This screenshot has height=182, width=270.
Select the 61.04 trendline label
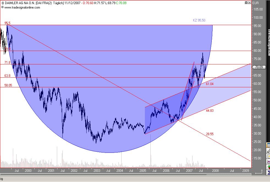click(x=210, y=84)
